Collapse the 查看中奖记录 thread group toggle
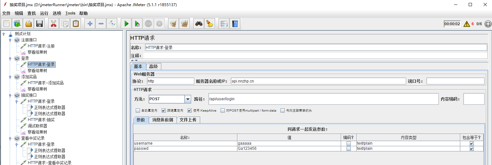Viewport: 492px width, 165px height. pos(10,138)
